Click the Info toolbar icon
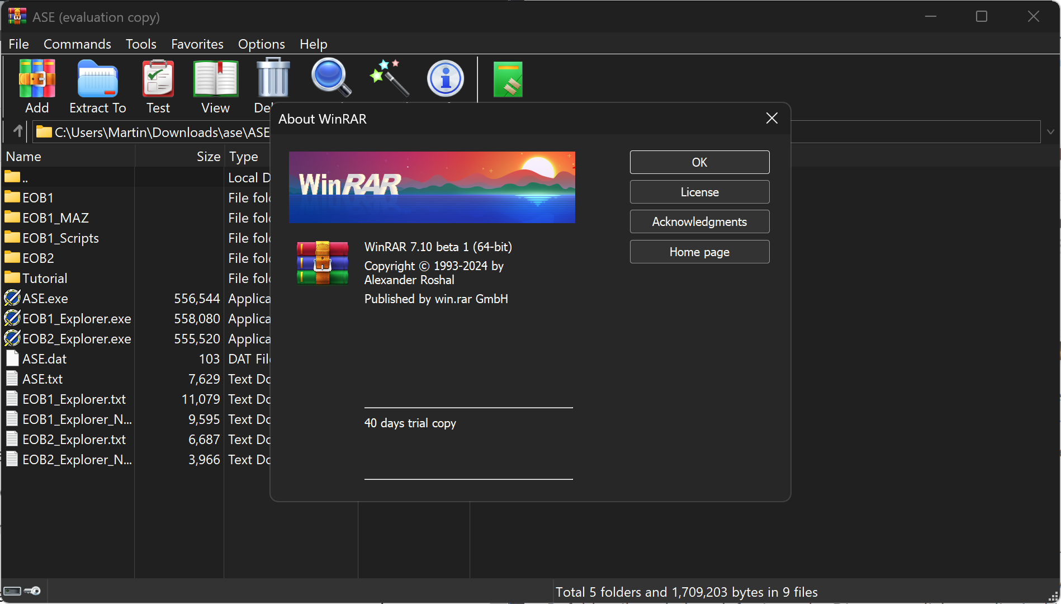This screenshot has height=604, width=1061. point(446,78)
